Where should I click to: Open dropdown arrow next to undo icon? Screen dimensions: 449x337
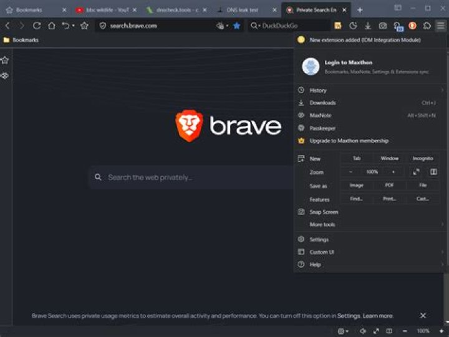tap(74, 26)
